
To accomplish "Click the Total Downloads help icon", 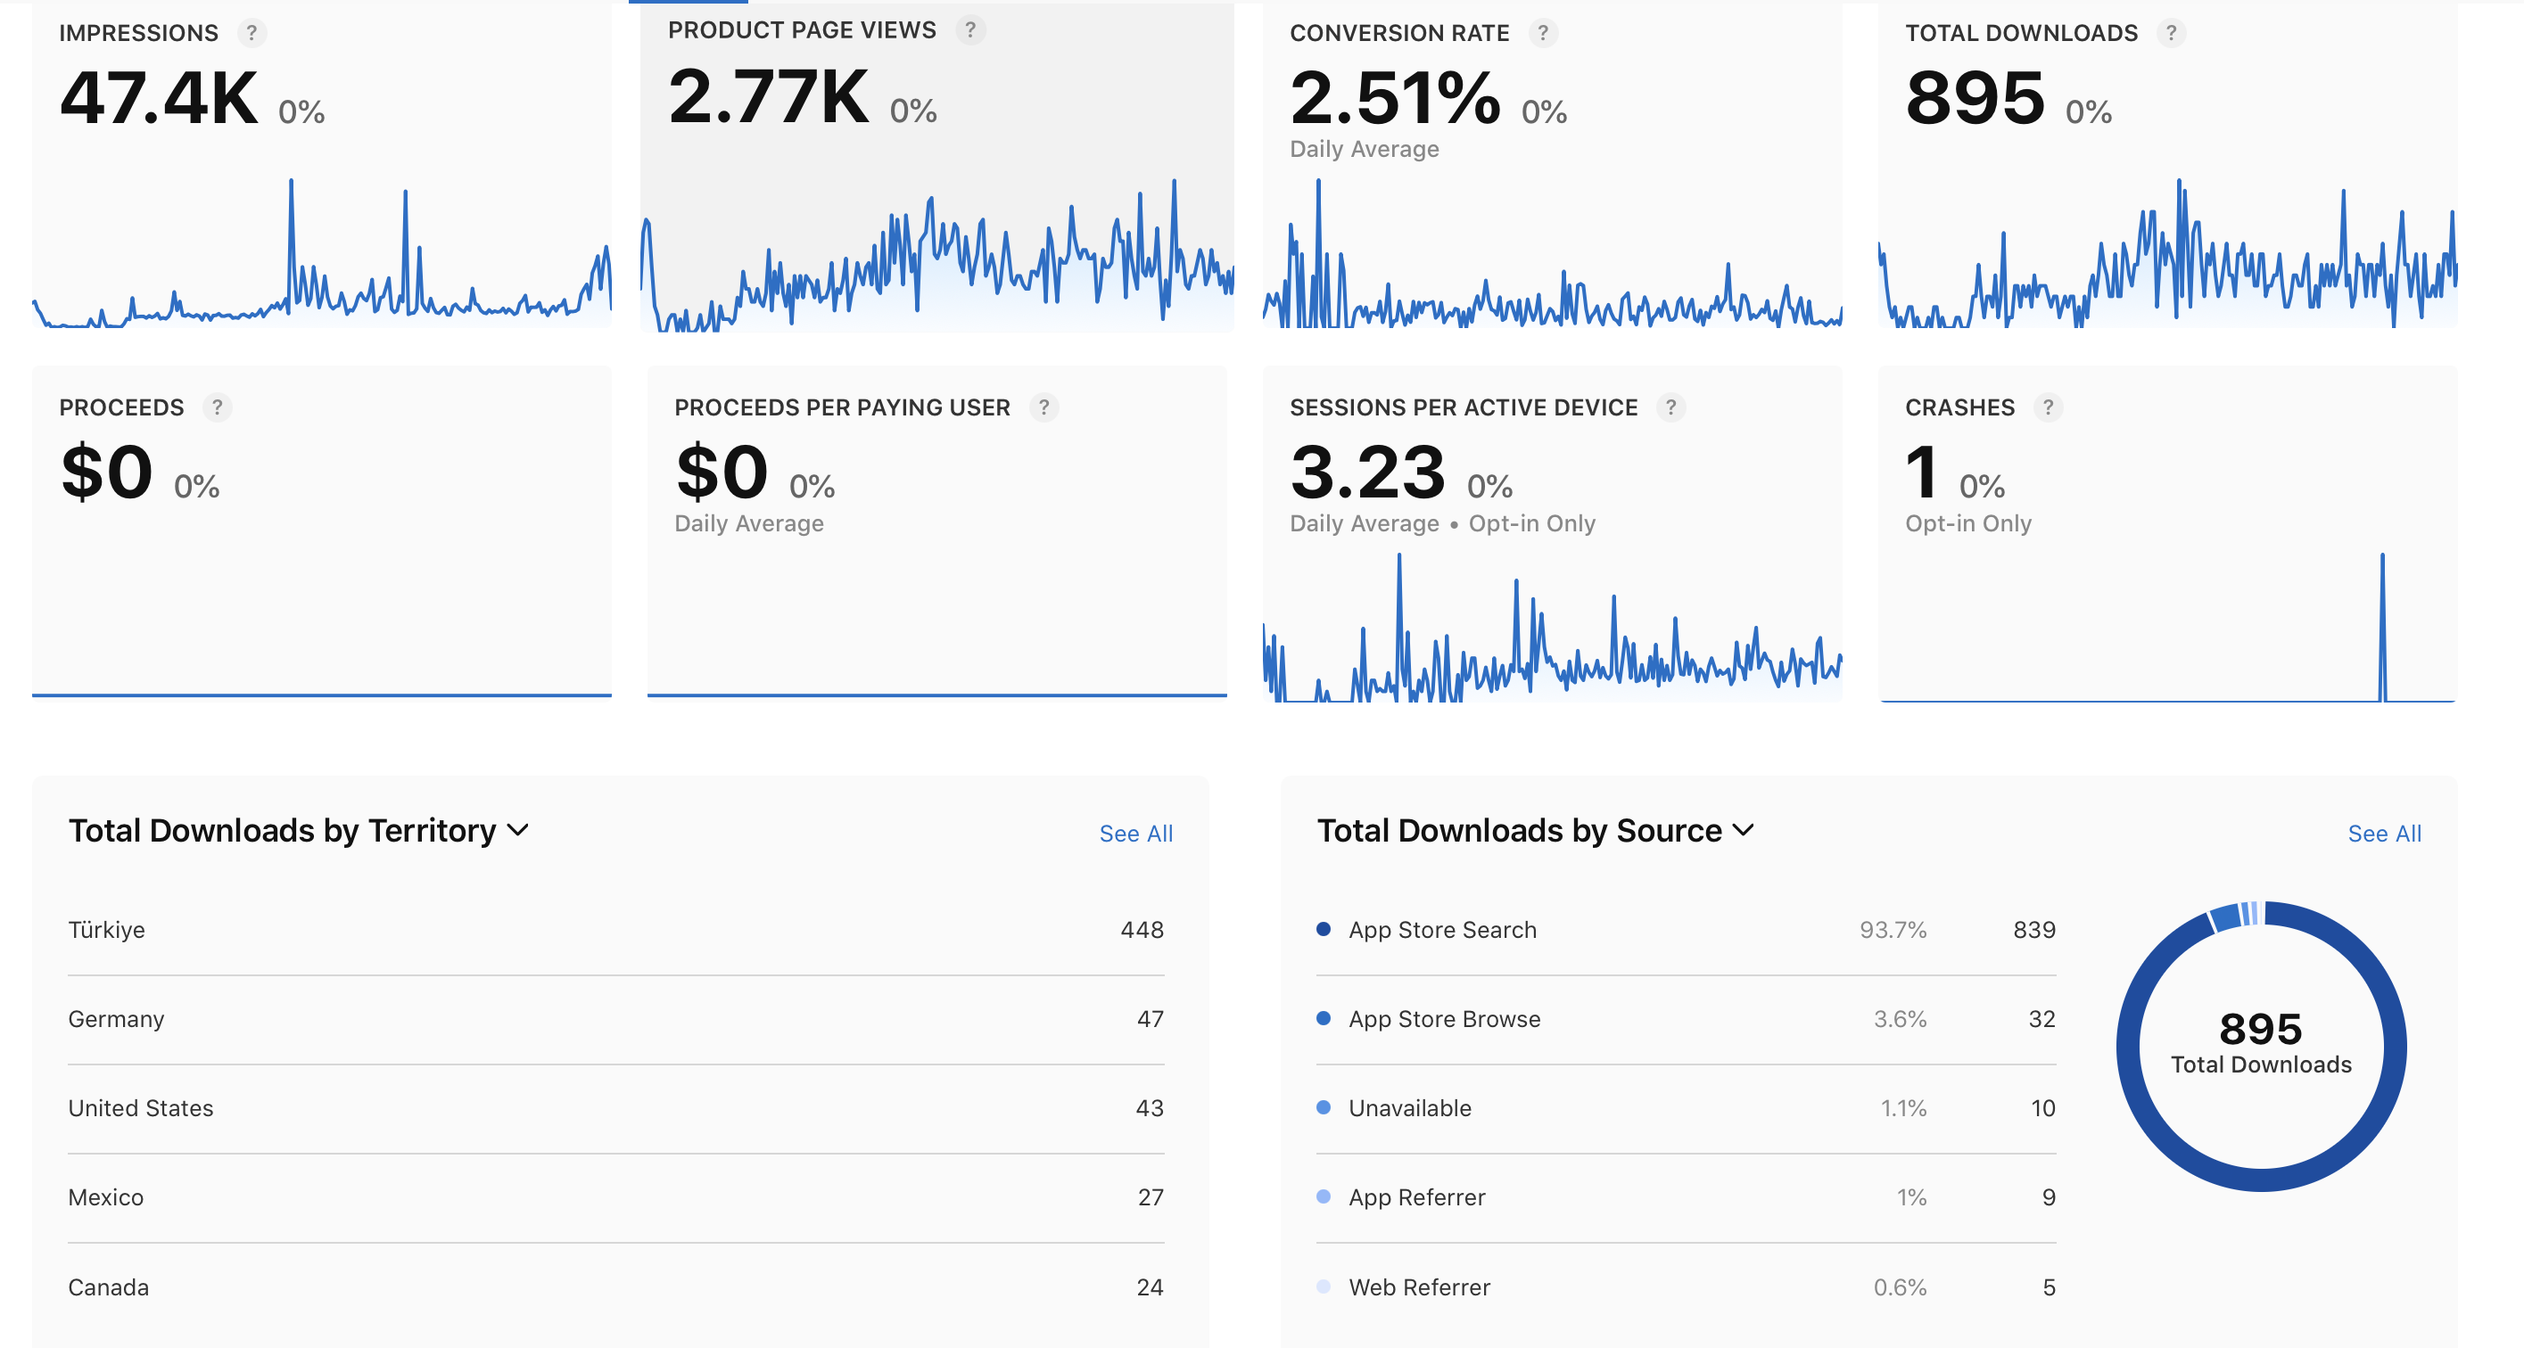I will tap(2170, 33).
